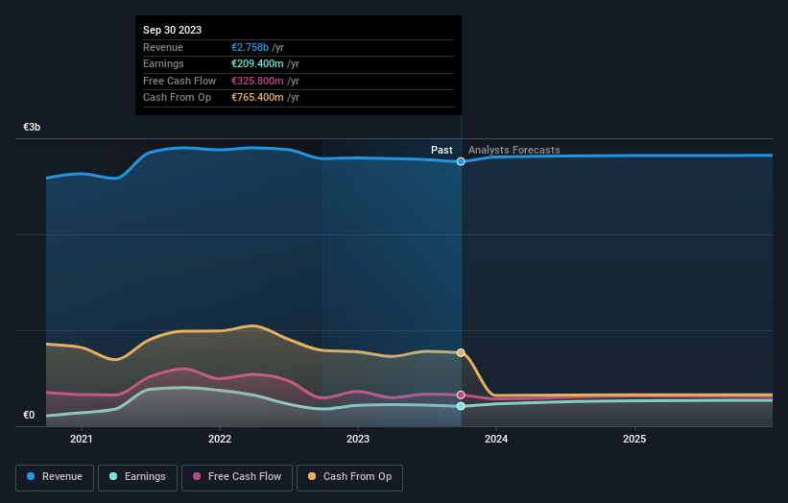Click the €3b y-axis label

click(x=32, y=127)
